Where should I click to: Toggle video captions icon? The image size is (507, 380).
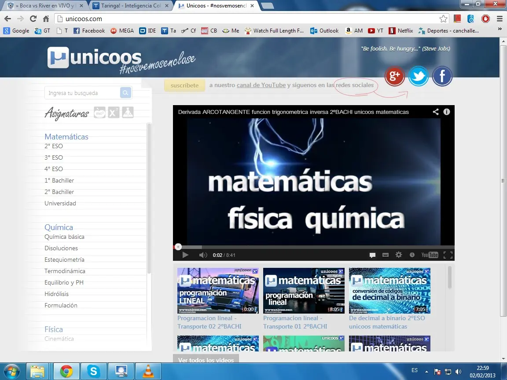click(x=386, y=255)
